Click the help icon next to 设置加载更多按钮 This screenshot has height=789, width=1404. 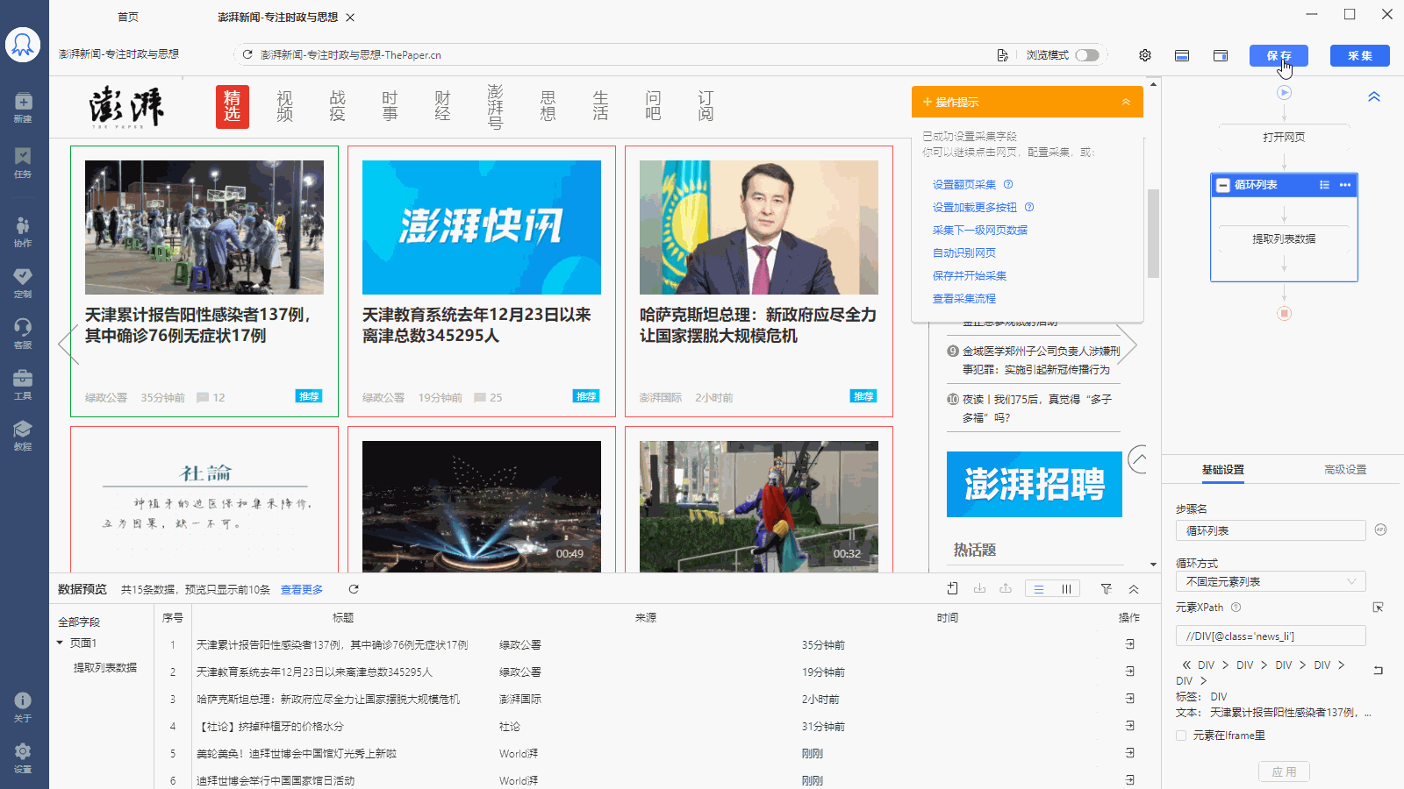[x=1029, y=207]
